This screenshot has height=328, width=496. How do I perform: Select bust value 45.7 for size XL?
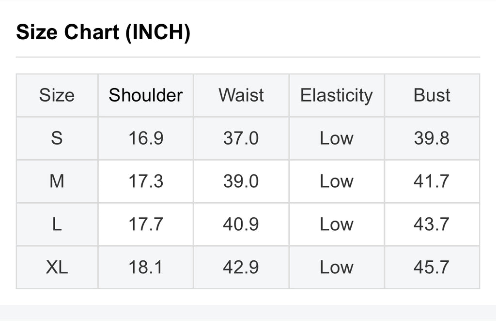point(432,268)
